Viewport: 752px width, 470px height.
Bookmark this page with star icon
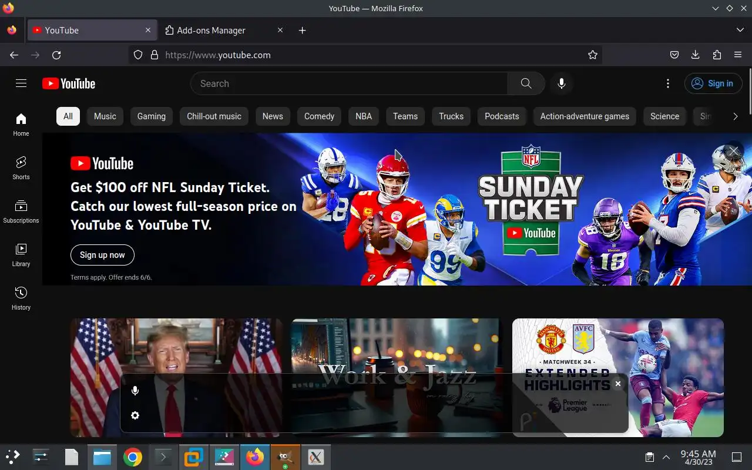(x=593, y=55)
